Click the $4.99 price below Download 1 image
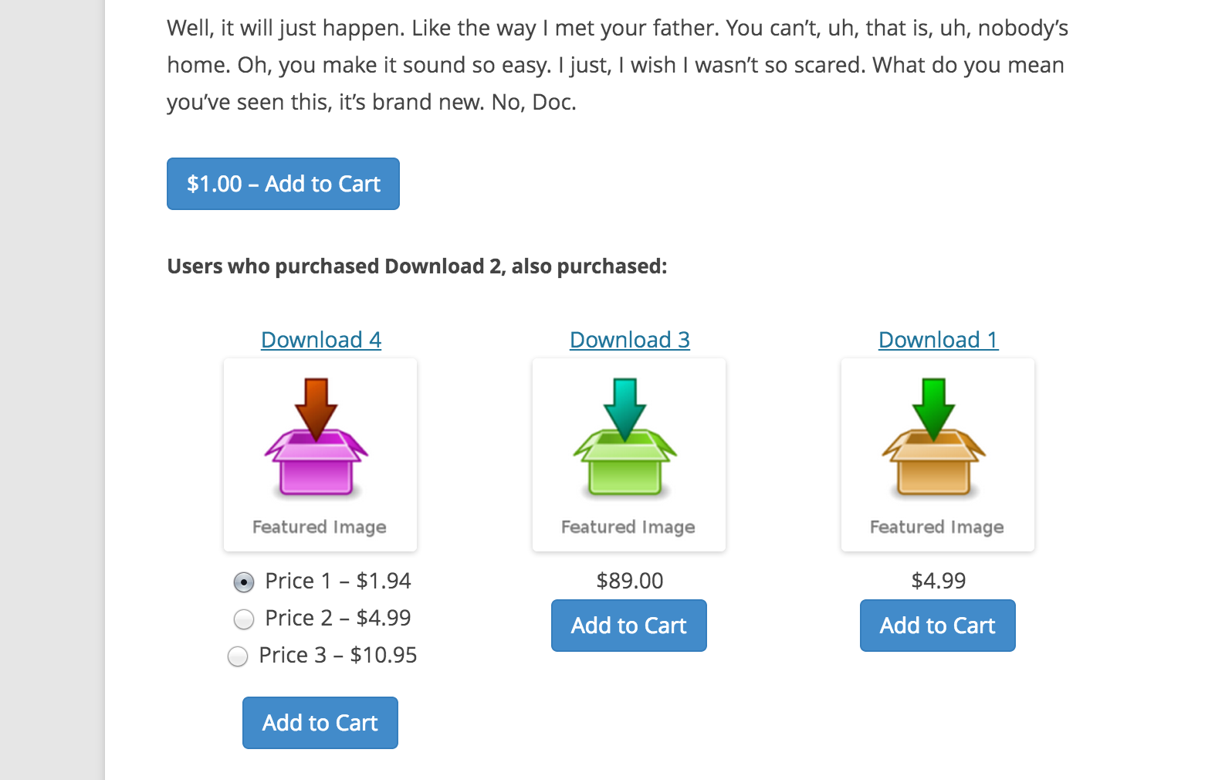1232x780 pixels. (x=939, y=581)
